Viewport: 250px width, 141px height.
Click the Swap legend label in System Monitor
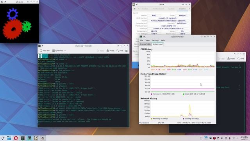coord(194,94)
